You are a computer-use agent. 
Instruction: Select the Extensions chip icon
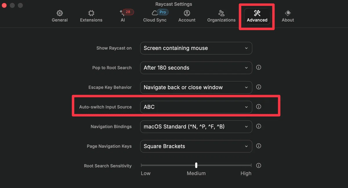[x=91, y=13]
